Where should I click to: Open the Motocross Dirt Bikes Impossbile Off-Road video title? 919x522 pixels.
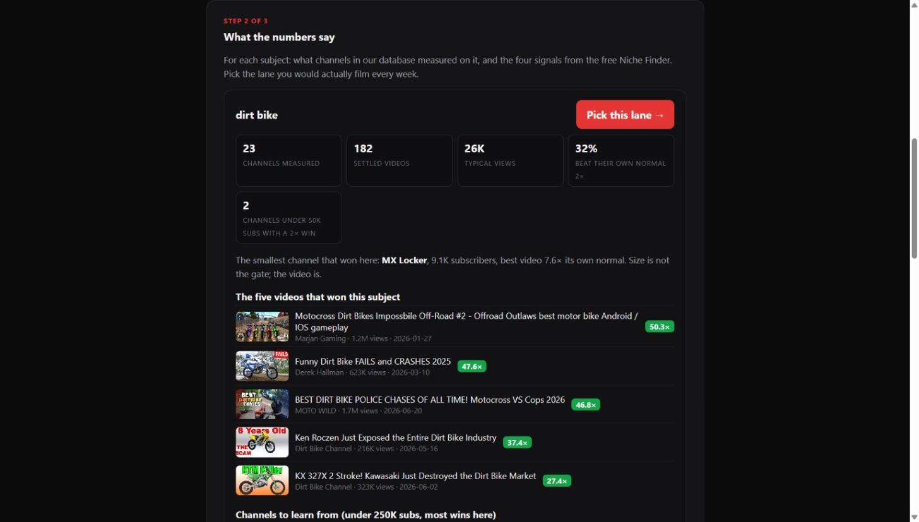coord(466,322)
